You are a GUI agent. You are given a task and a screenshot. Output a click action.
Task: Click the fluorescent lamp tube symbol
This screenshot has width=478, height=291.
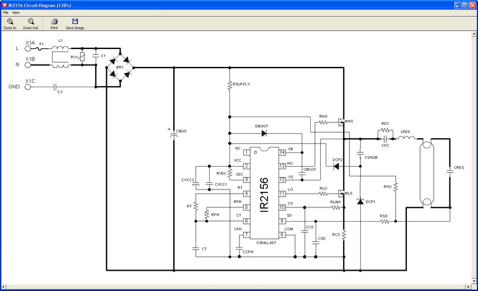[427, 172]
